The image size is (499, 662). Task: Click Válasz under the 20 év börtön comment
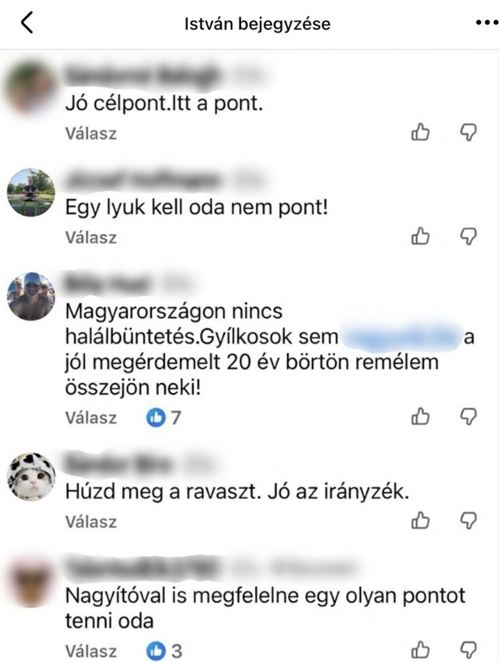pos(91,418)
